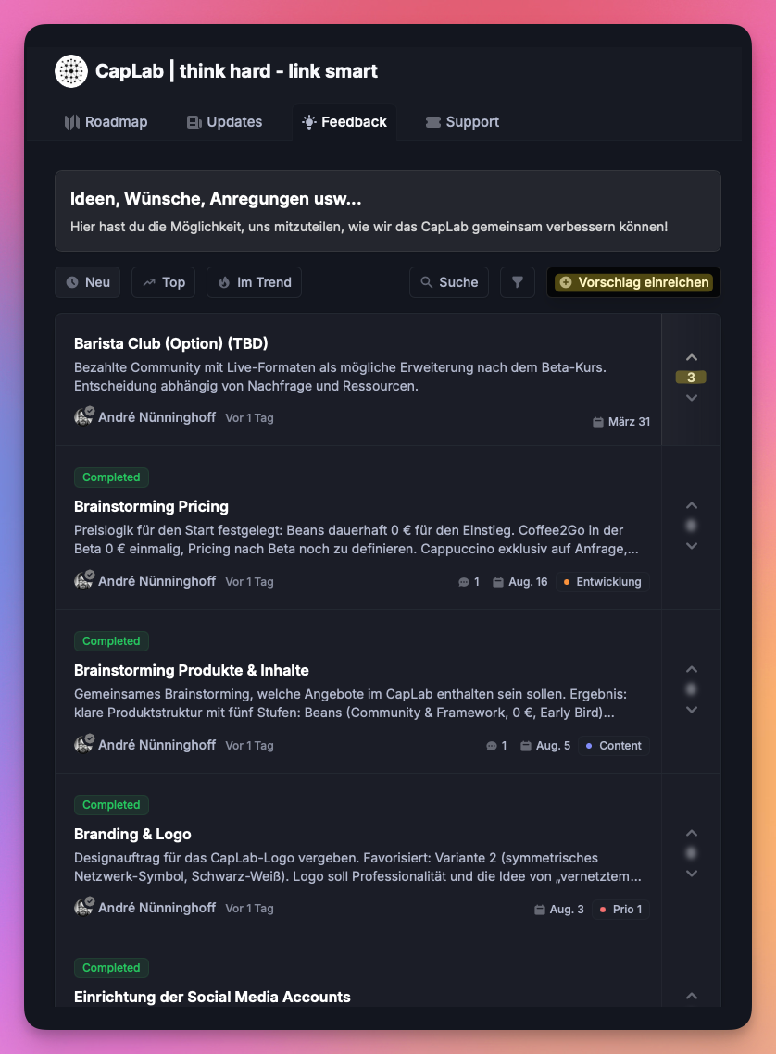Click Vorschlag einreichen button
776x1054 pixels.
634,282
